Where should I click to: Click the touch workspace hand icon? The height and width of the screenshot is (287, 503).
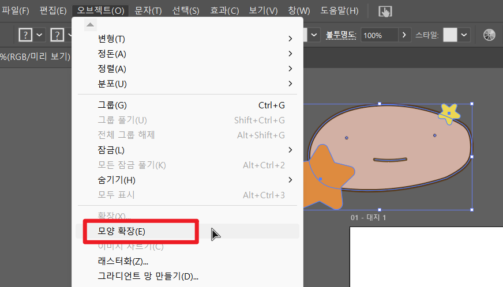tap(385, 12)
